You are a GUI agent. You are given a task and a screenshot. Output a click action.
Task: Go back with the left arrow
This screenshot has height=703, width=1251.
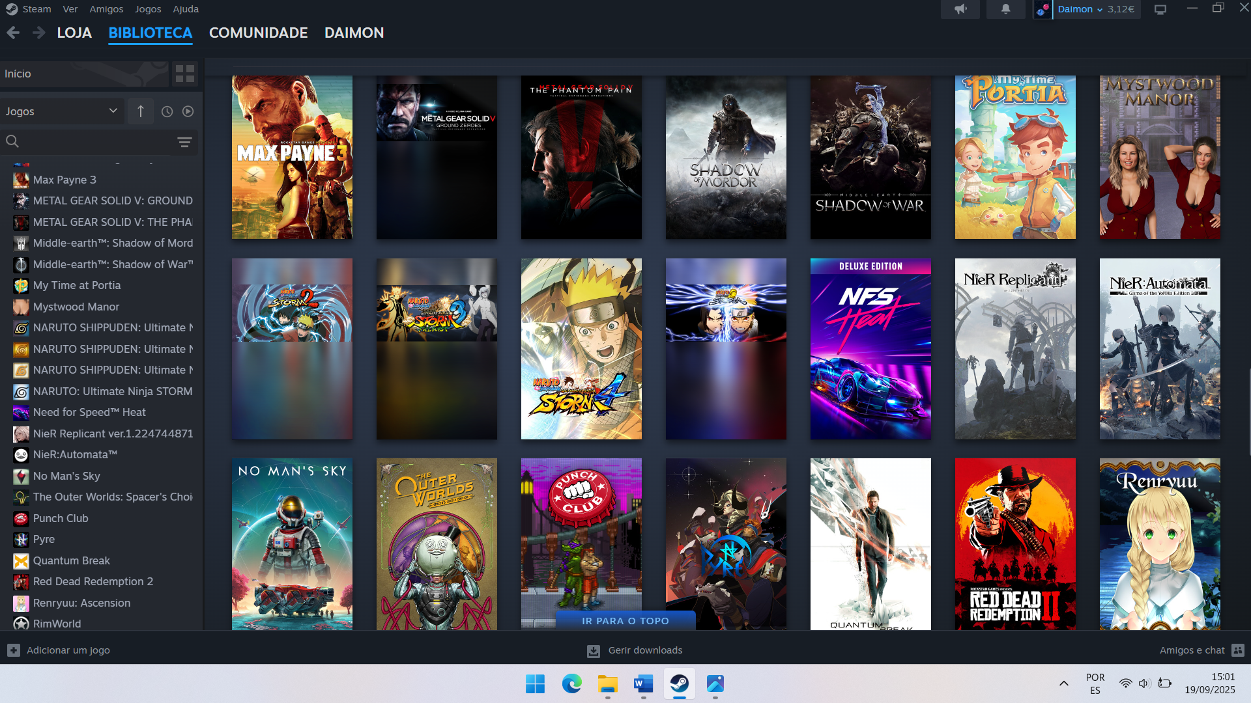pos(13,33)
